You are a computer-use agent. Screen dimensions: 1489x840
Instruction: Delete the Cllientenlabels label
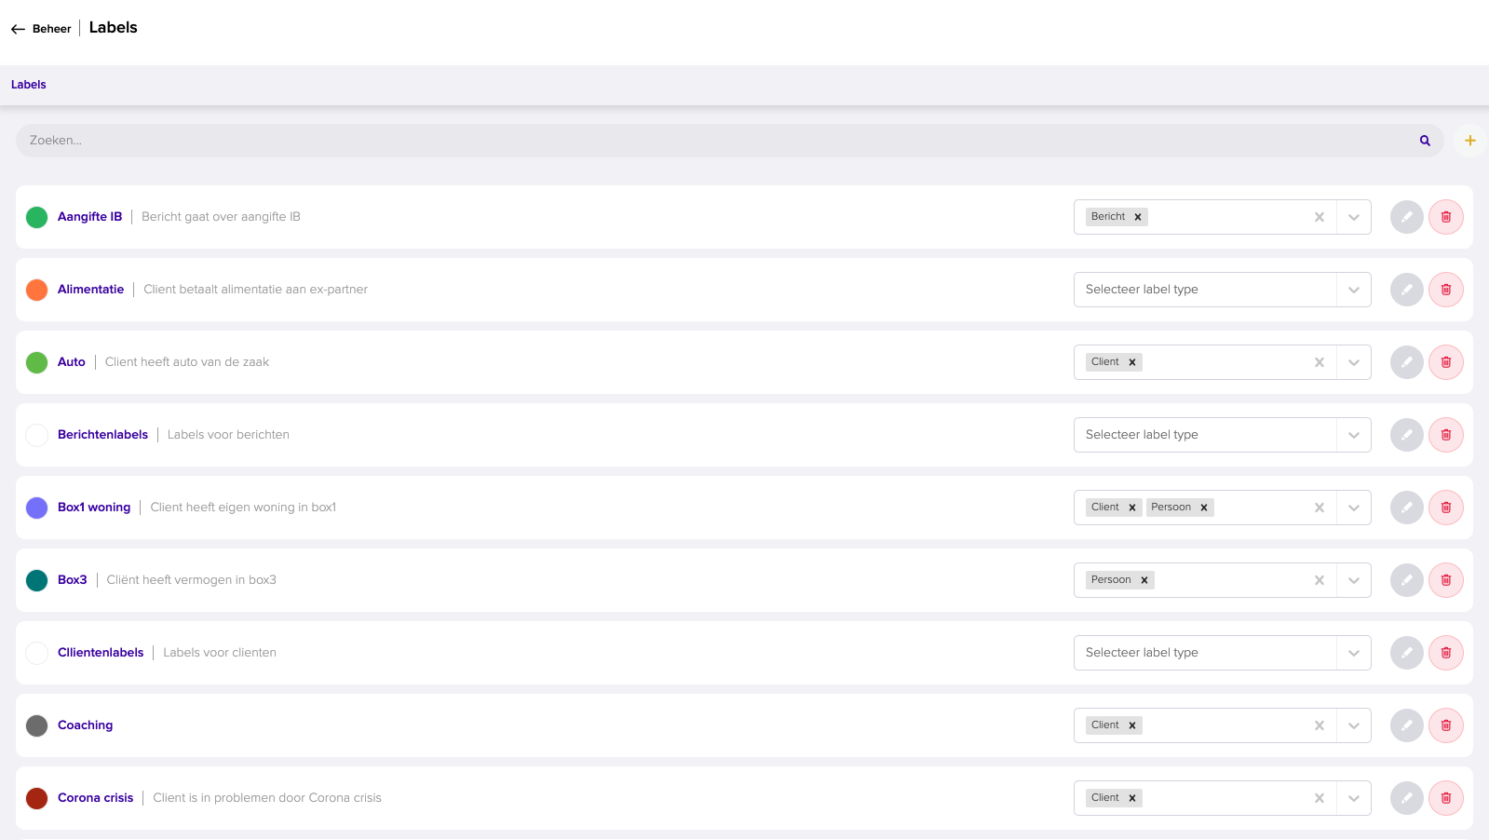coord(1446,653)
